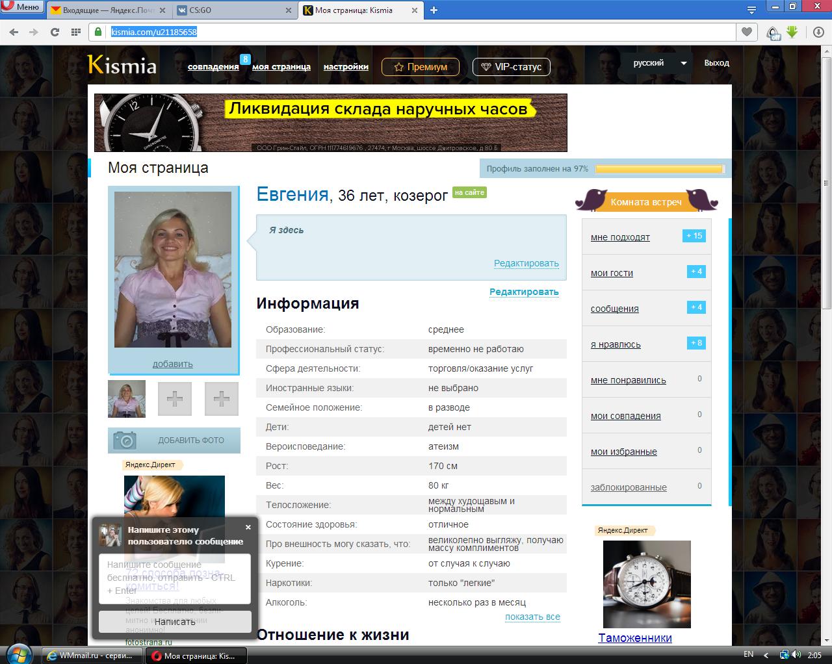The image size is (832, 664).
Task: Click the second empty photo plus slot
Action: click(222, 398)
